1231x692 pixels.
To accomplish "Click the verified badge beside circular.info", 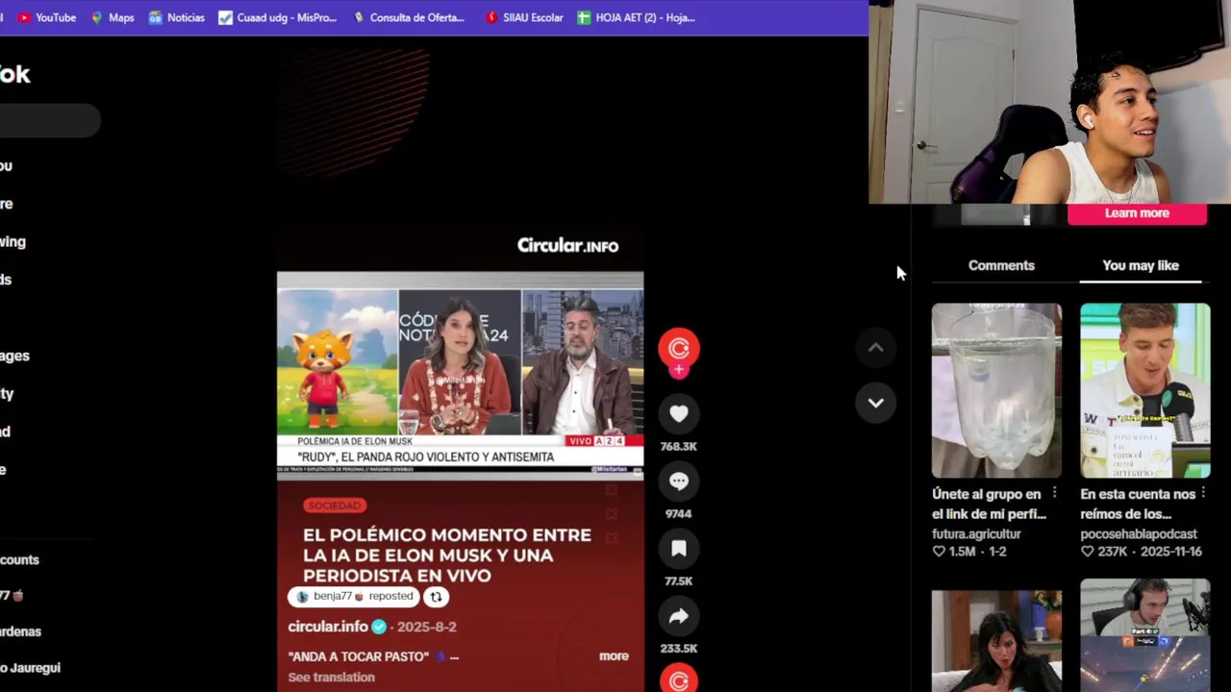I will pos(379,627).
